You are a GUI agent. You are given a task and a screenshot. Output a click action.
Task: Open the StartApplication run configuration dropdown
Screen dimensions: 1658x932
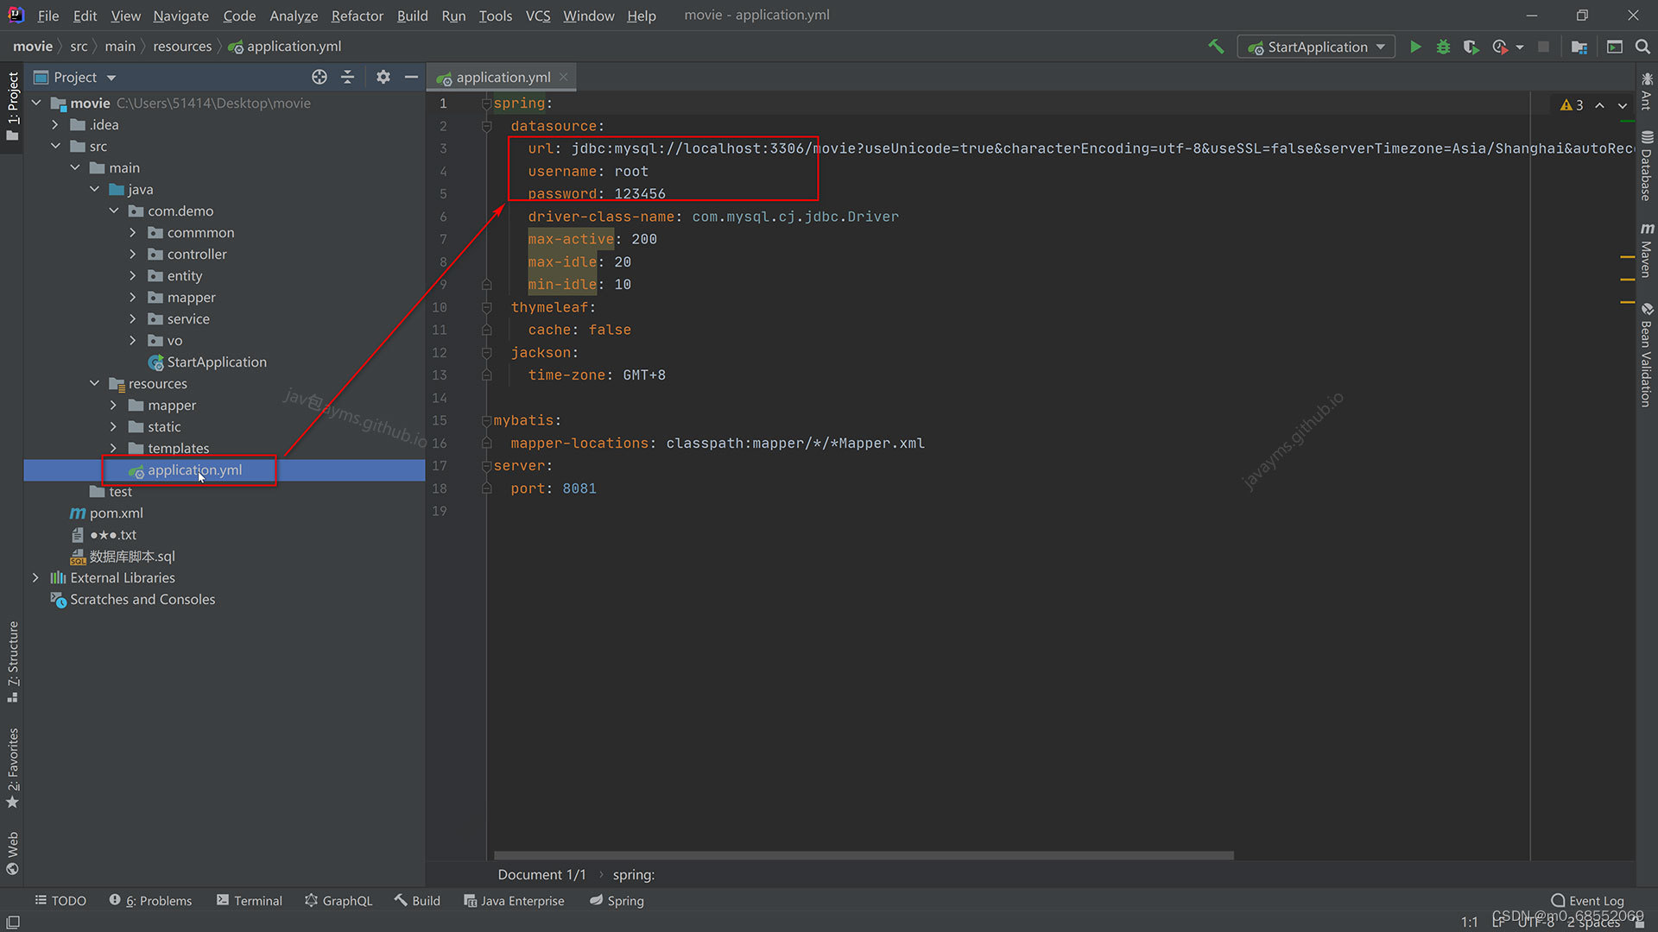tap(1380, 47)
